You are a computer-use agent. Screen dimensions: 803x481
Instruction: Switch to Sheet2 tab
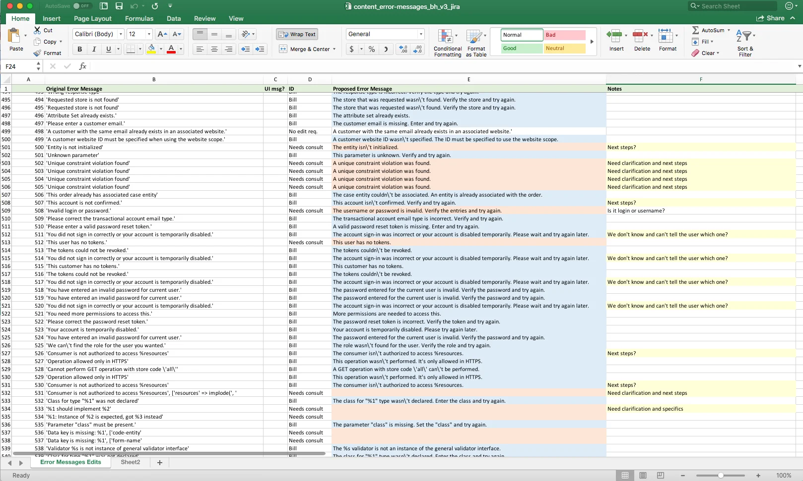[x=131, y=462]
